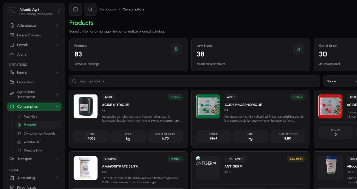Click the Consumption box icon
Viewport: 357px width, 189px height.
[12, 107]
